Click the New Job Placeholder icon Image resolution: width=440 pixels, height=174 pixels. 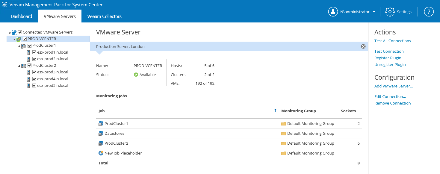[x=101, y=153]
